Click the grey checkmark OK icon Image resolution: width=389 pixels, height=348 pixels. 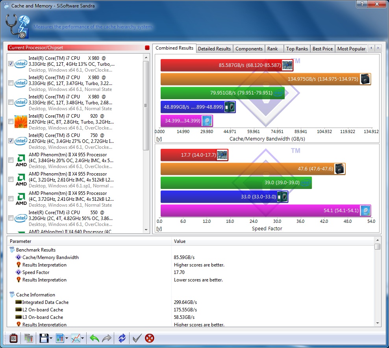(x=137, y=338)
